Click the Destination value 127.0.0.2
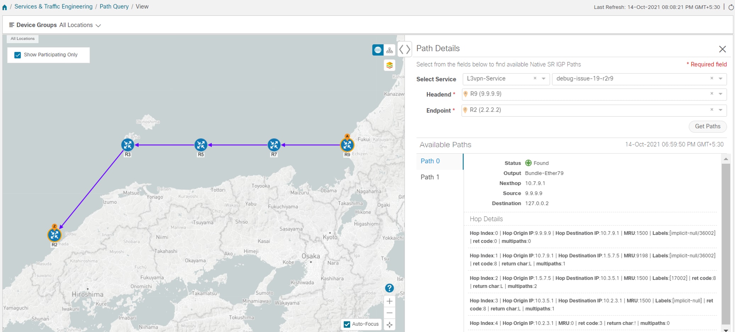Image resolution: width=735 pixels, height=332 pixels. tap(537, 204)
